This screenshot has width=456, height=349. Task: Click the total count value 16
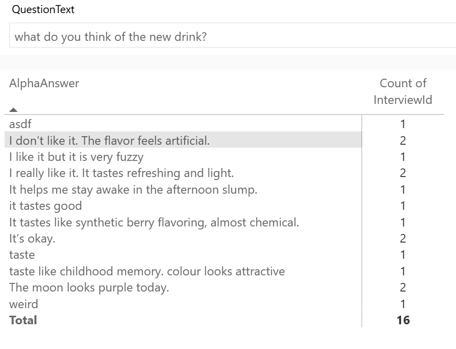(x=403, y=320)
